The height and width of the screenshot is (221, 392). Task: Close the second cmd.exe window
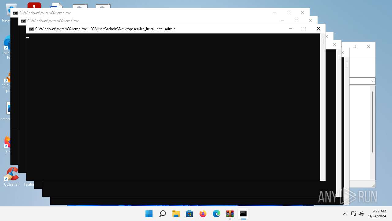click(x=311, y=21)
